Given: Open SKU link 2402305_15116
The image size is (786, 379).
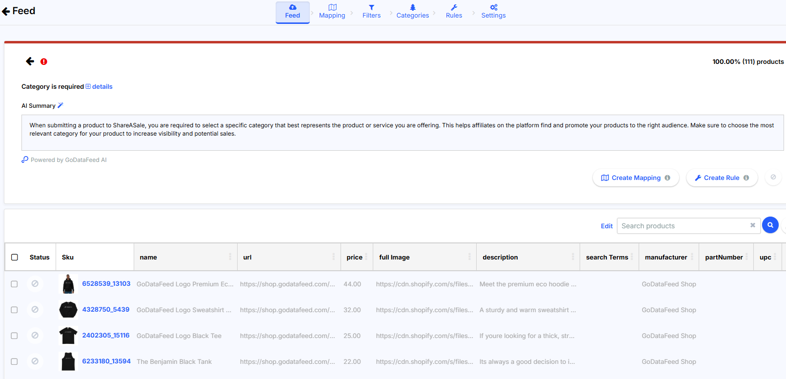Looking at the screenshot, I should [x=106, y=336].
